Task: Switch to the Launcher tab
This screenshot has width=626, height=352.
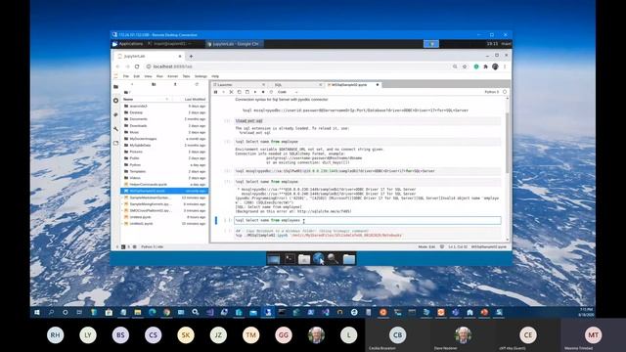Action: click(239, 85)
